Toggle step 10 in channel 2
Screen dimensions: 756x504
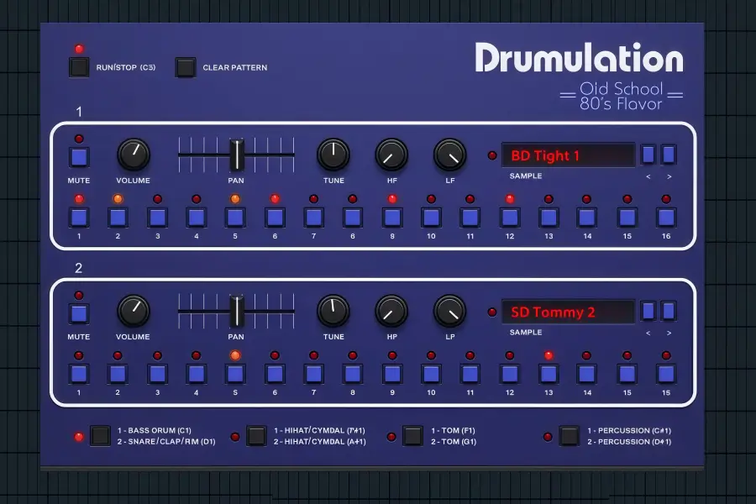coord(431,374)
